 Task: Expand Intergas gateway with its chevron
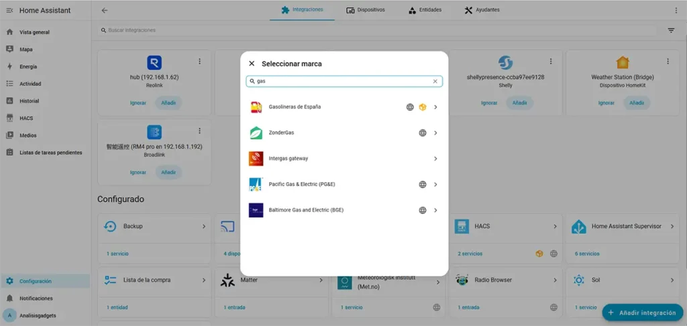coord(435,159)
